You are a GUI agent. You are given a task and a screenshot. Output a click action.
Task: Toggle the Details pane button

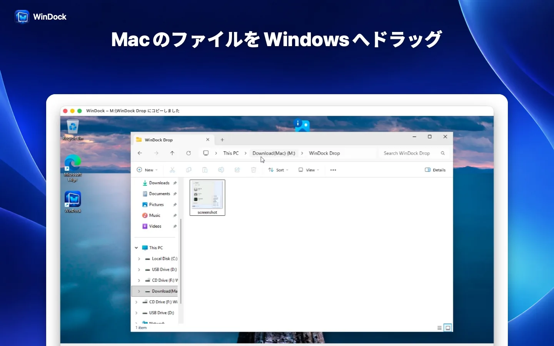[x=435, y=170]
